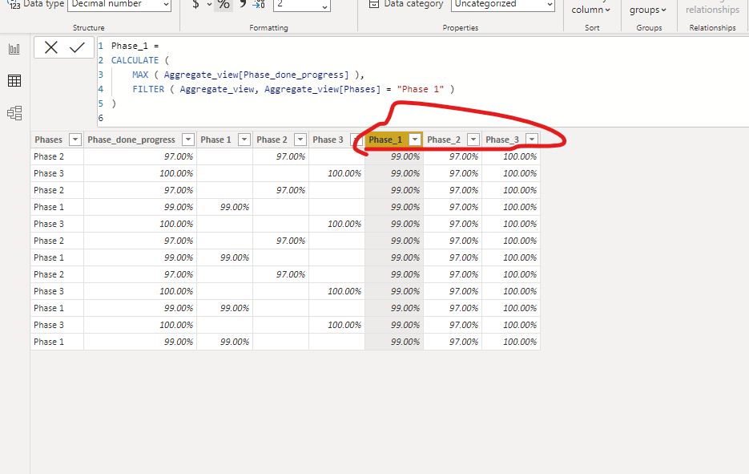Screen dimensions: 749x474
Task: Open currency format options arrow
Action: point(209,4)
